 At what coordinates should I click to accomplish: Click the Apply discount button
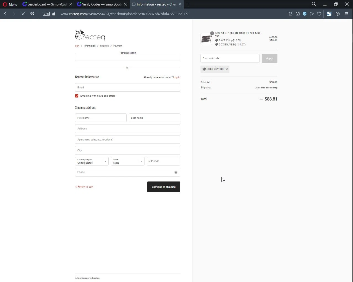pos(269,58)
